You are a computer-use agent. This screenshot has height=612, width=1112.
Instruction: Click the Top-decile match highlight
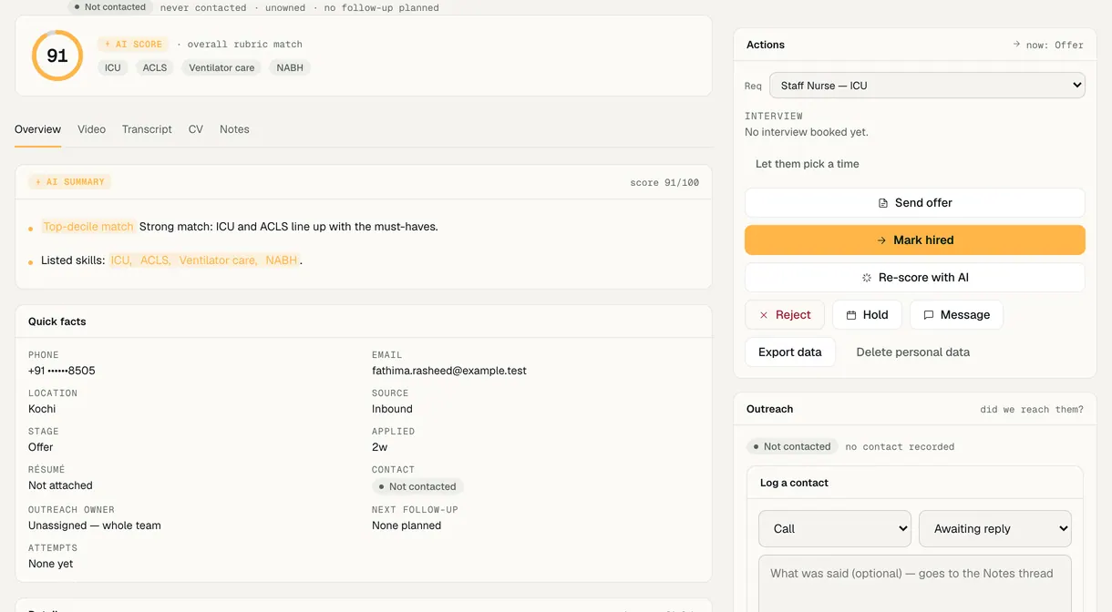[x=88, y=226]
